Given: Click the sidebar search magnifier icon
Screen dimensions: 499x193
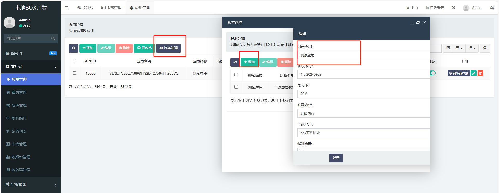Looking at the screenshot, I should pyautogui.click(x=53, y=38).
